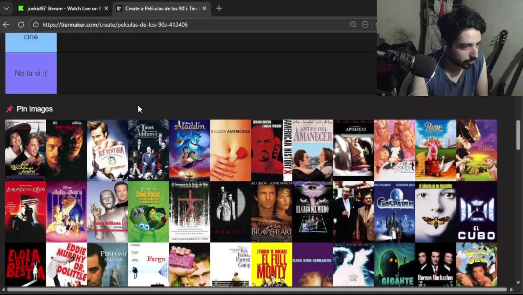Choose the Braveheart poster
Screen dimensions: 523x295
[272, 212]
